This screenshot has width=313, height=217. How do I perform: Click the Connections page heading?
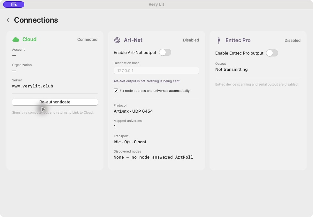click(x=36, y=20)
